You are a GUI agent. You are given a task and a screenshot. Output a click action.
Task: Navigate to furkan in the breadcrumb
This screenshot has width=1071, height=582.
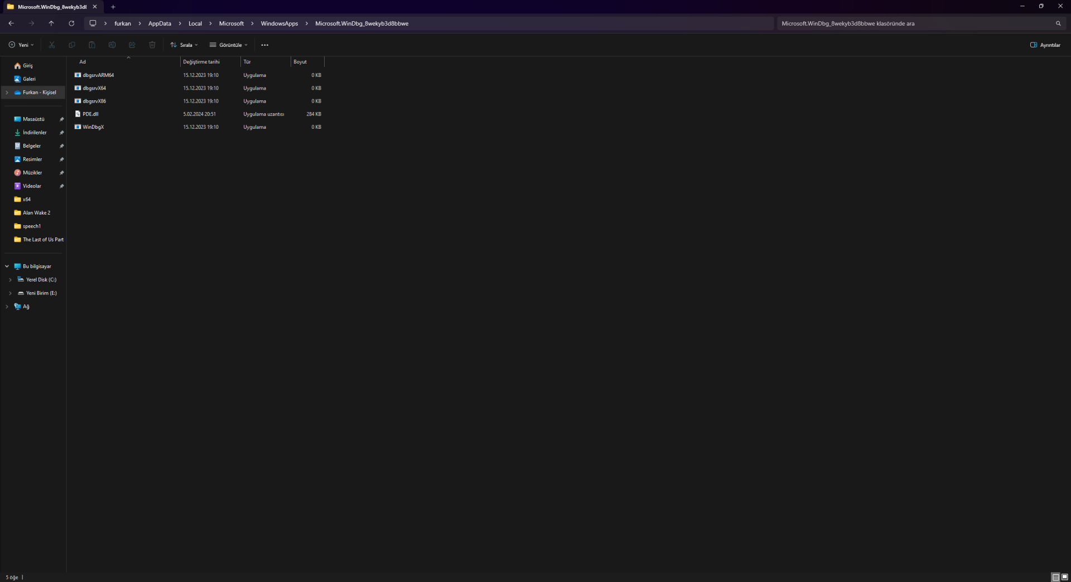tap(123, 23)
